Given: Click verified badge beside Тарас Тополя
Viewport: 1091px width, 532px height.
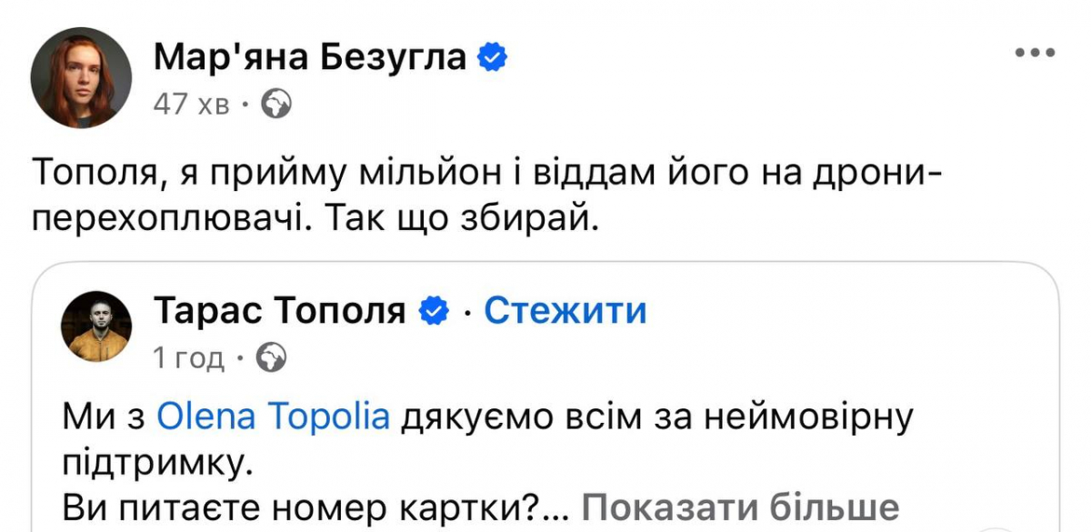Looking at the screenshot, I should [x=433, y=311].
